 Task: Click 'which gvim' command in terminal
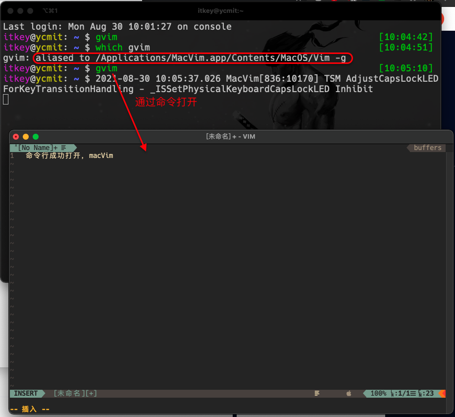point(122,48)
